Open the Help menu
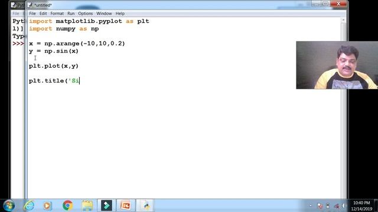This screenshot has height=212, width=378. point(120,14)
